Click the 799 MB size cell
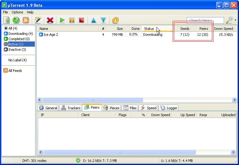Viewport: 239px width, 165px height. pyautogui.click(x=117, y=35)
